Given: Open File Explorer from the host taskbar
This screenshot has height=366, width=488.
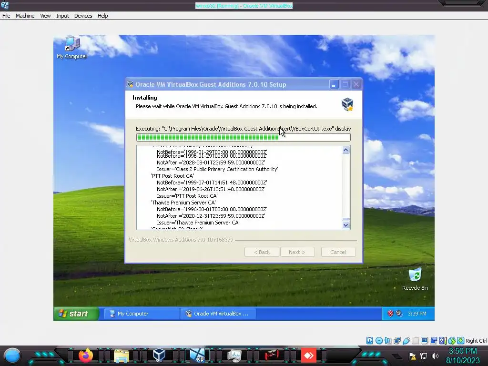Looking at the screenshot, I should pos(122,356).
